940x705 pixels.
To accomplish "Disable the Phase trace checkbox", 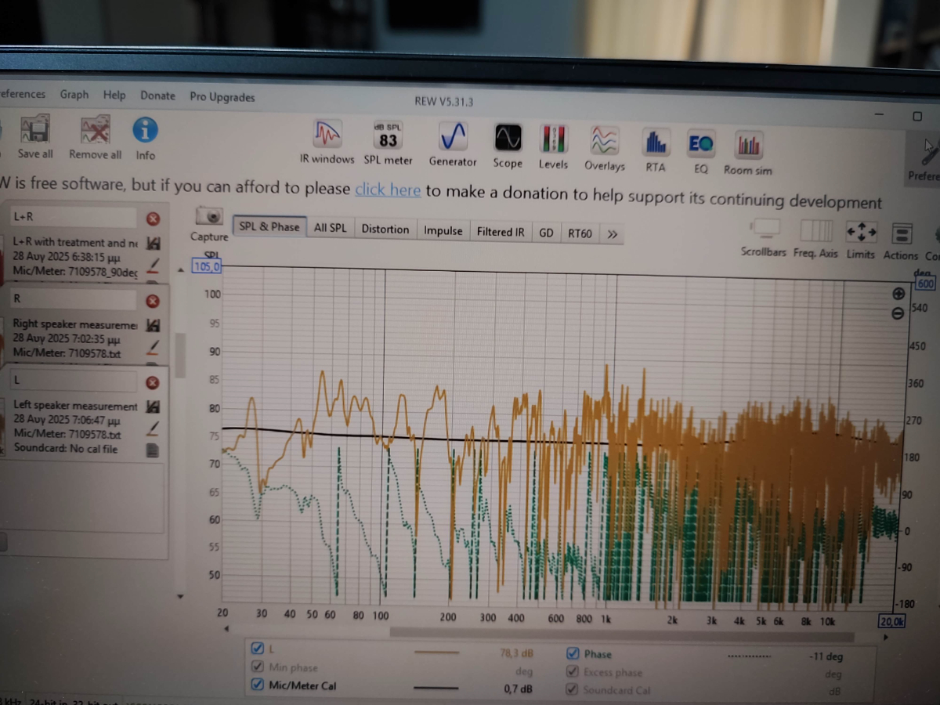I will tap(572, 654).
